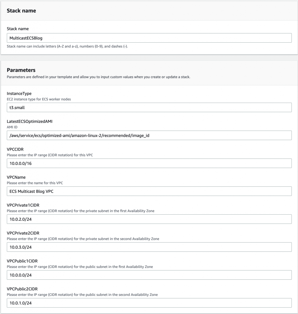The image size is (298, 314).
Task: Select the VPCName field showing ECS Multicast Blog VPC
Action: [x=149, y=191]
